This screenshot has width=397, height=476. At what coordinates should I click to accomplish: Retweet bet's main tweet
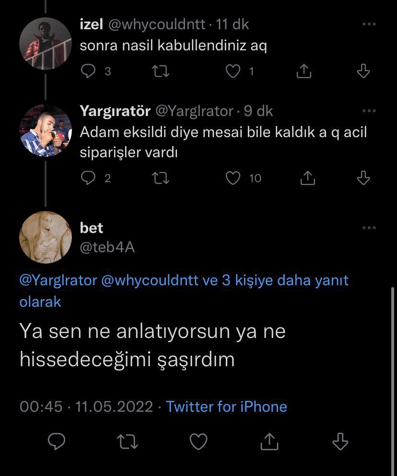coord(128,441)
